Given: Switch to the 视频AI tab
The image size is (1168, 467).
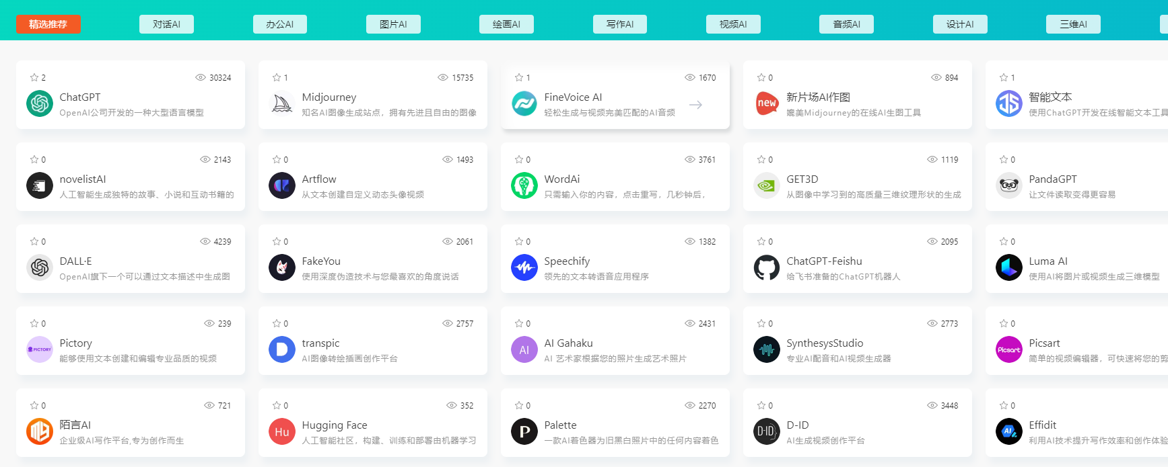Looking at the screenshot, I should (733, 24).
